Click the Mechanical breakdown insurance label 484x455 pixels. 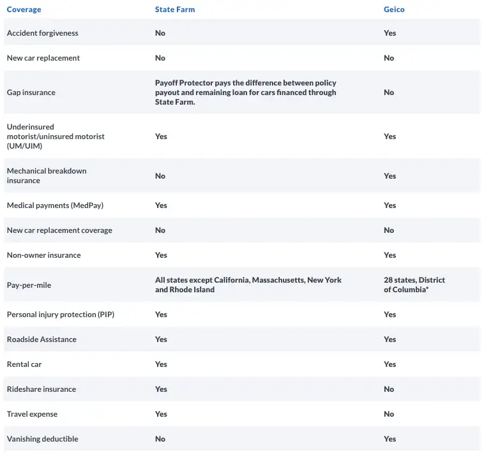pos(47,176)
